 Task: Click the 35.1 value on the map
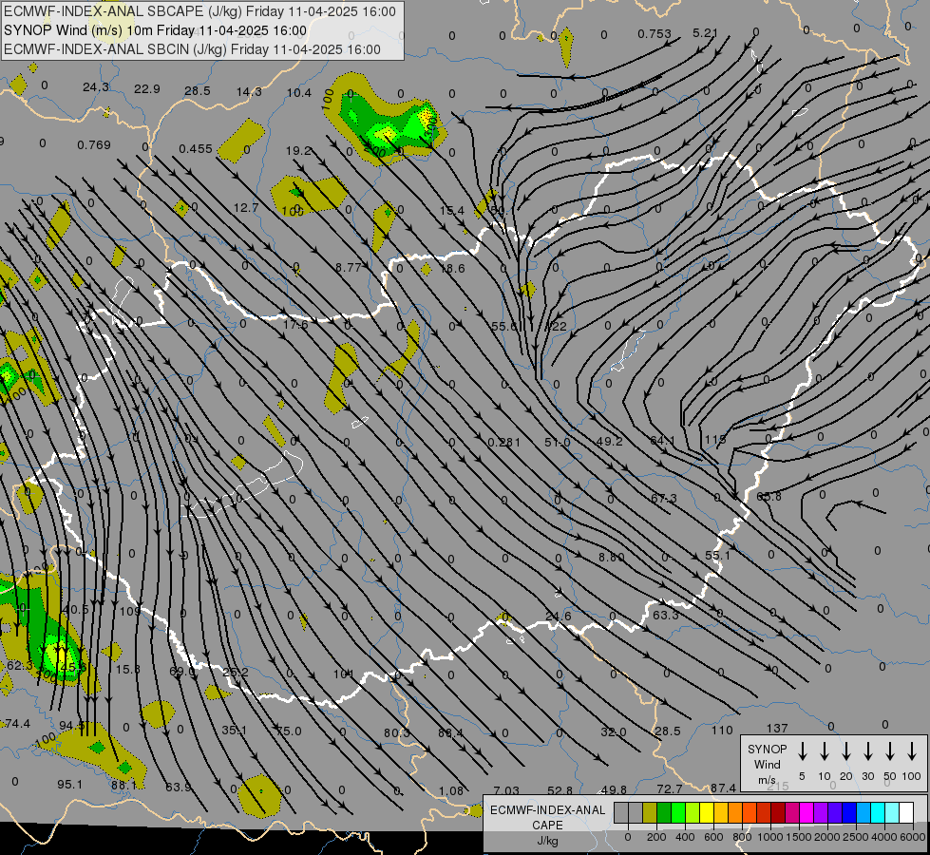pyautogui.click(x=235, y=730)
